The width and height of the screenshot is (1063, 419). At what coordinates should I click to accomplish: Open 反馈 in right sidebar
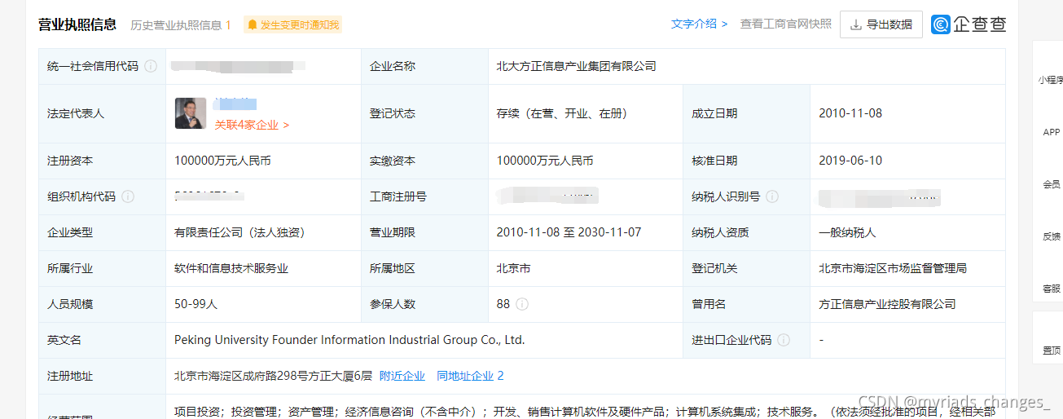coord(1052,236)
